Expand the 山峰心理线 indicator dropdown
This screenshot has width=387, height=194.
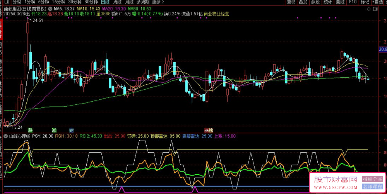6,136
